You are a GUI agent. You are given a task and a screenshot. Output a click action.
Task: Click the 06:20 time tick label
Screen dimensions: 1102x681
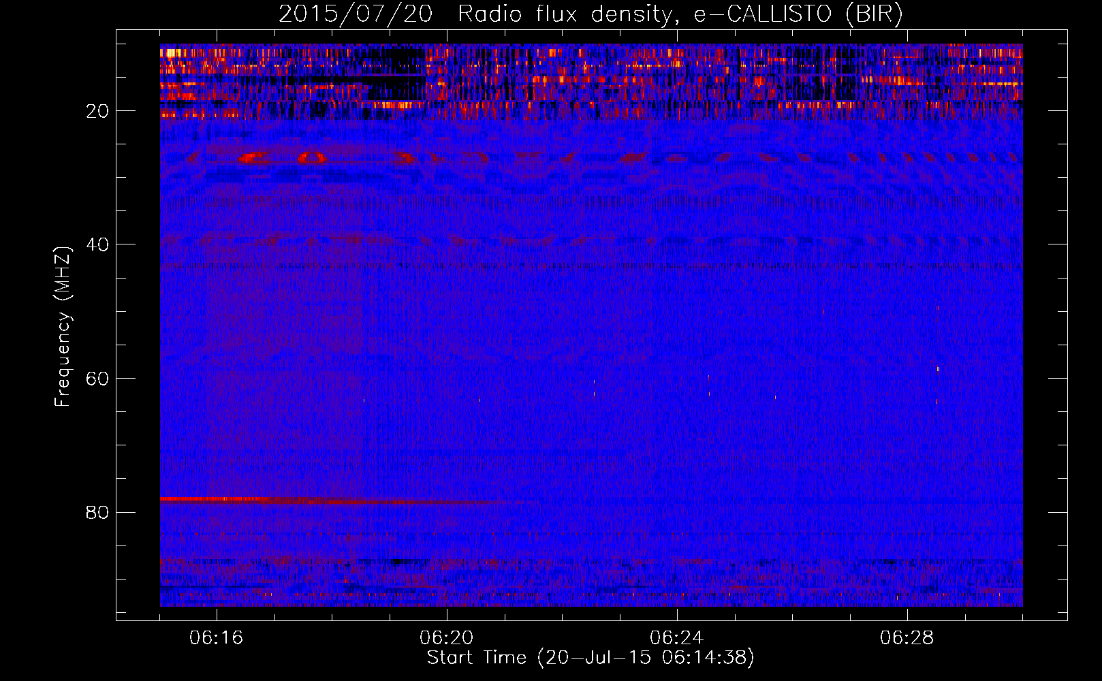447,638
